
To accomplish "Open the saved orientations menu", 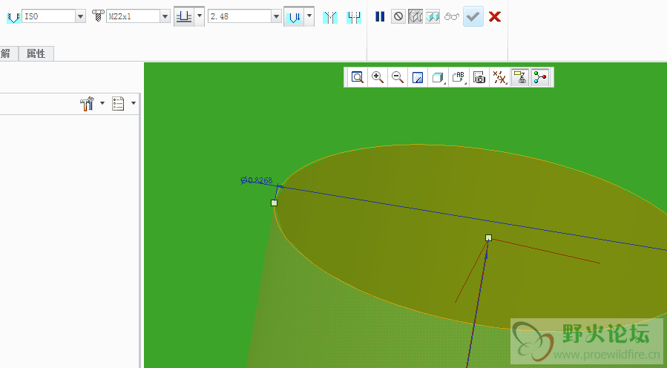I will [459, 77].
